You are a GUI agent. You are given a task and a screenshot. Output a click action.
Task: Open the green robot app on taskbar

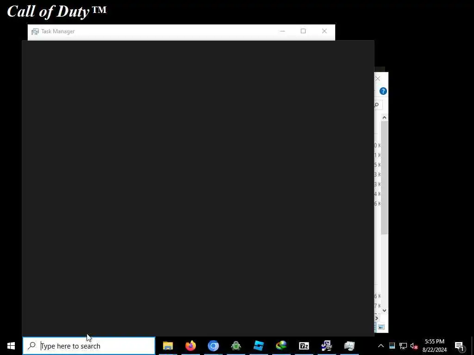click(x=236, y=346)
